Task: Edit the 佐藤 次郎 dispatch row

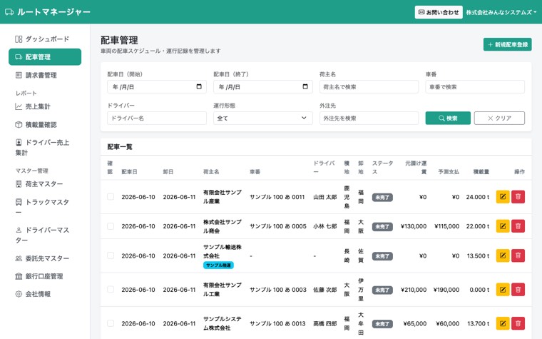Action: click(x=503, y=289)
